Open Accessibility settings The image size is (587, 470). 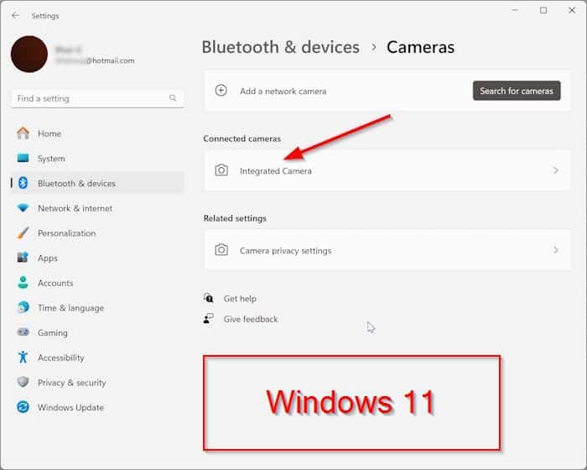[98, 358]
